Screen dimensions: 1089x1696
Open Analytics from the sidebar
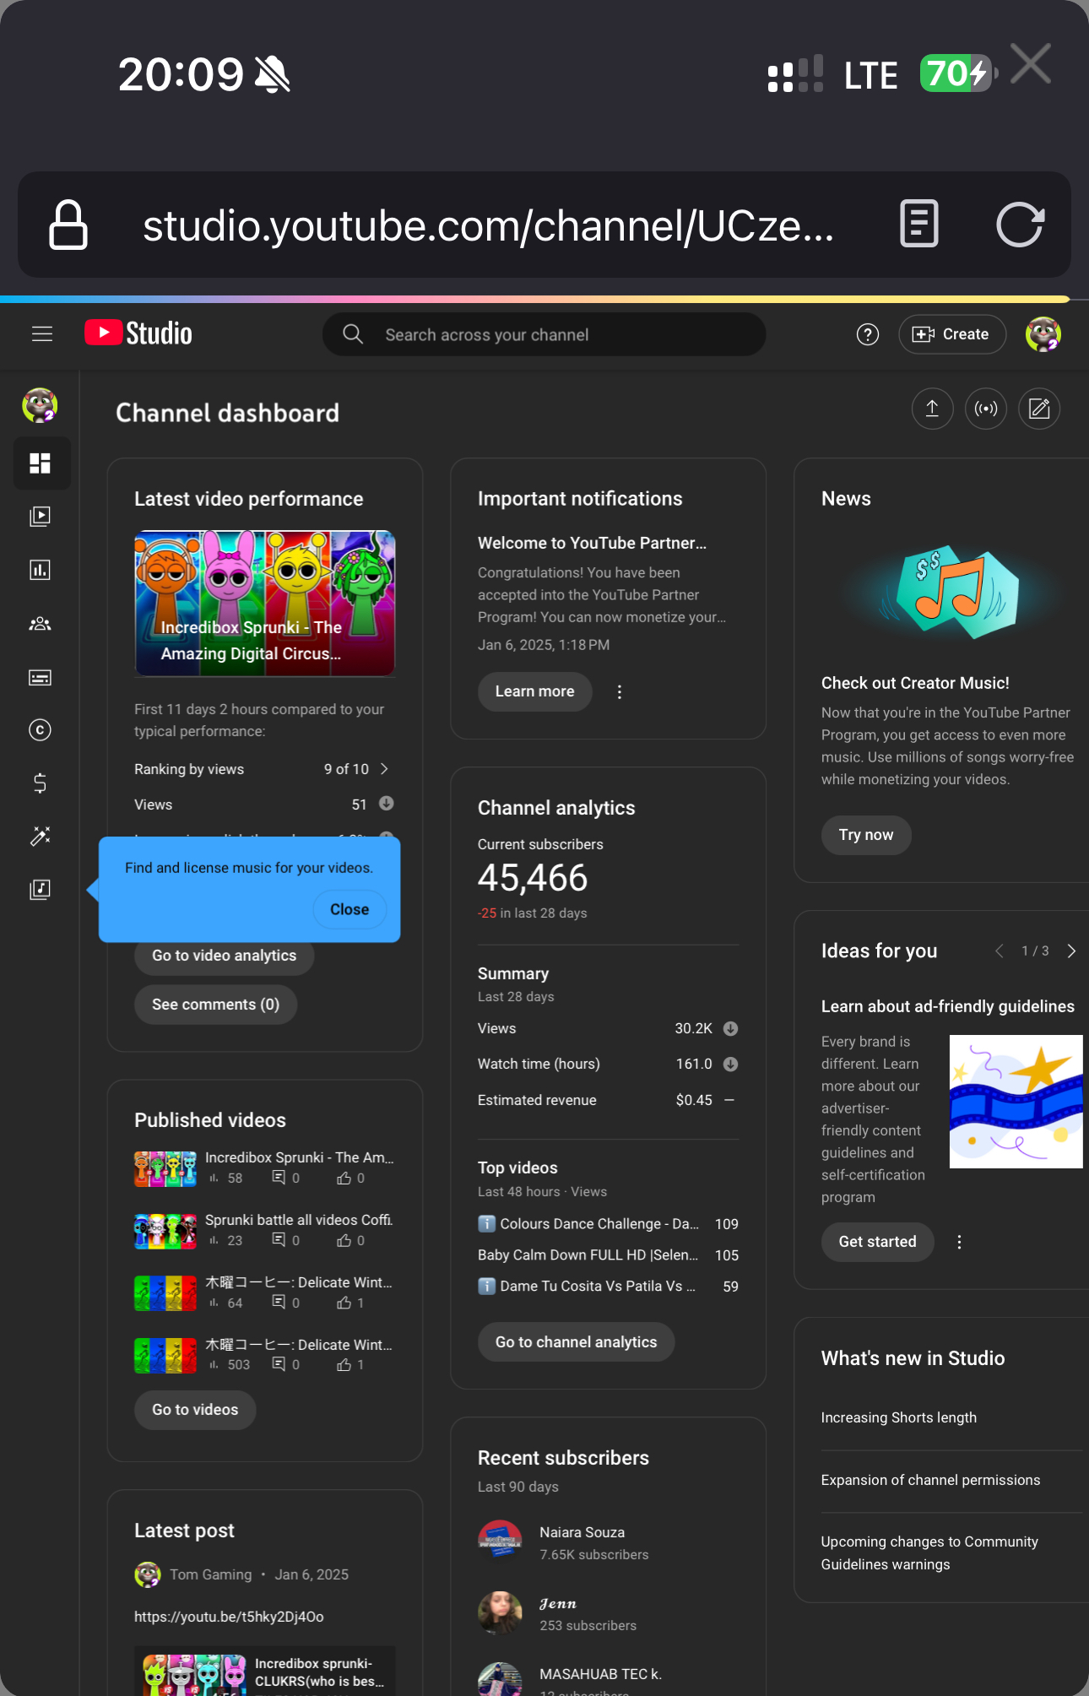pyautogui.click(x=40, y=570)
